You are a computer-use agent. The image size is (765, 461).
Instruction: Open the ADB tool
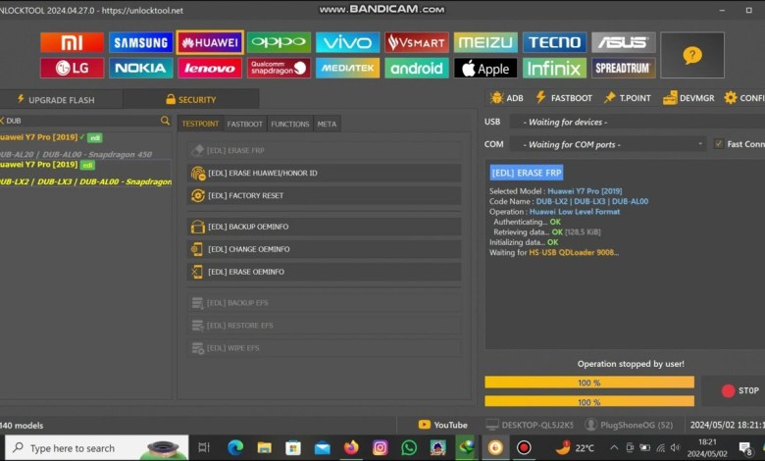click(x=507, y=98)
